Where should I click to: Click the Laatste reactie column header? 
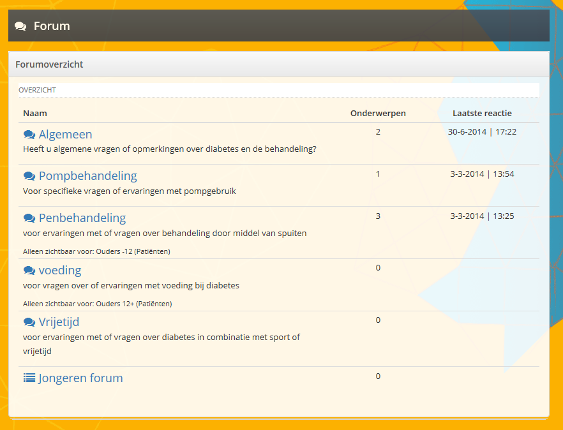pos(482,114)
